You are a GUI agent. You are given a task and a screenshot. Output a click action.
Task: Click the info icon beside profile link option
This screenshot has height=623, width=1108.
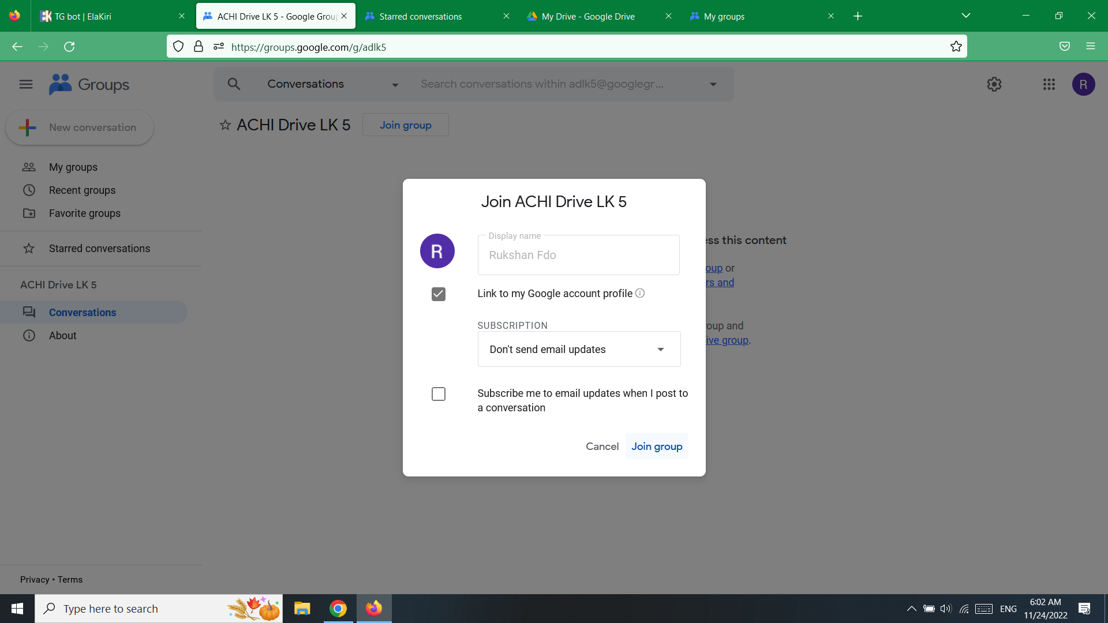(640, 293)
